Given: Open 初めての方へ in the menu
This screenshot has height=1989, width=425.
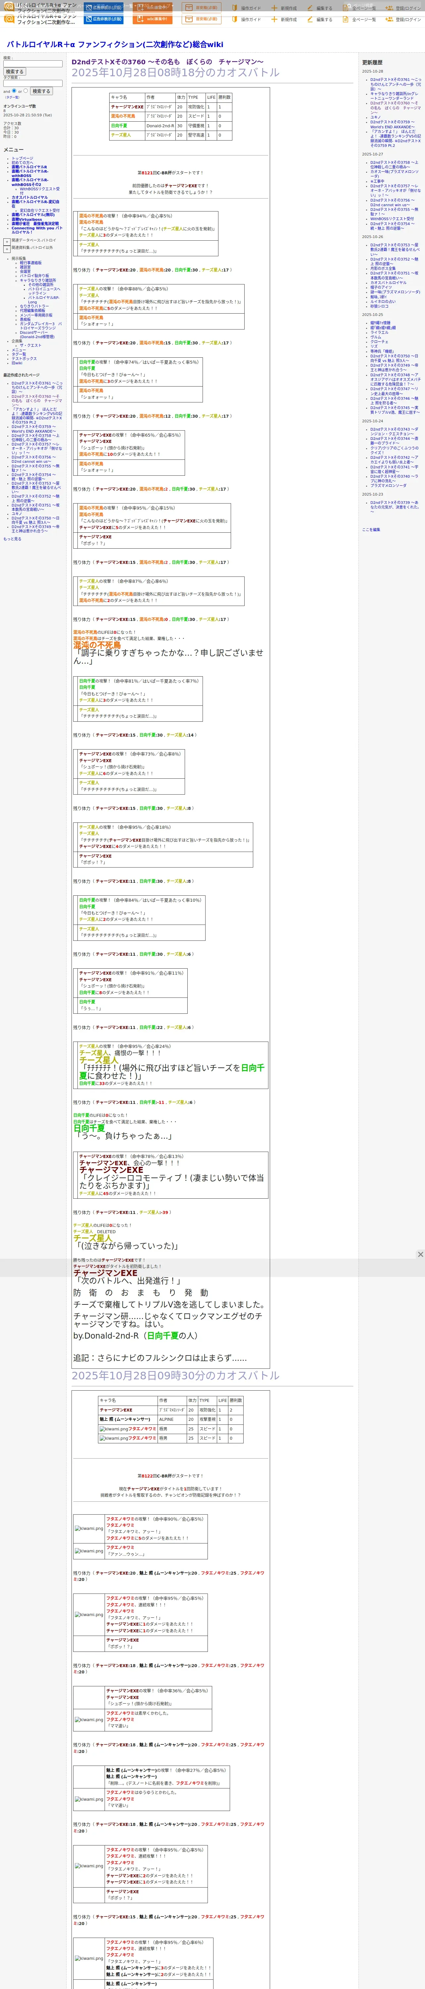Looking at the screenshot, I should [23, 163].
